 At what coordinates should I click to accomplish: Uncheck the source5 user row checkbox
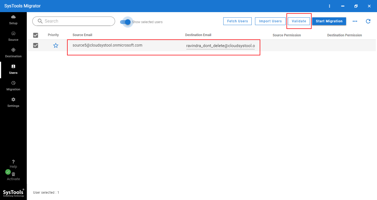pyautogui.click(x=36, y=45)
